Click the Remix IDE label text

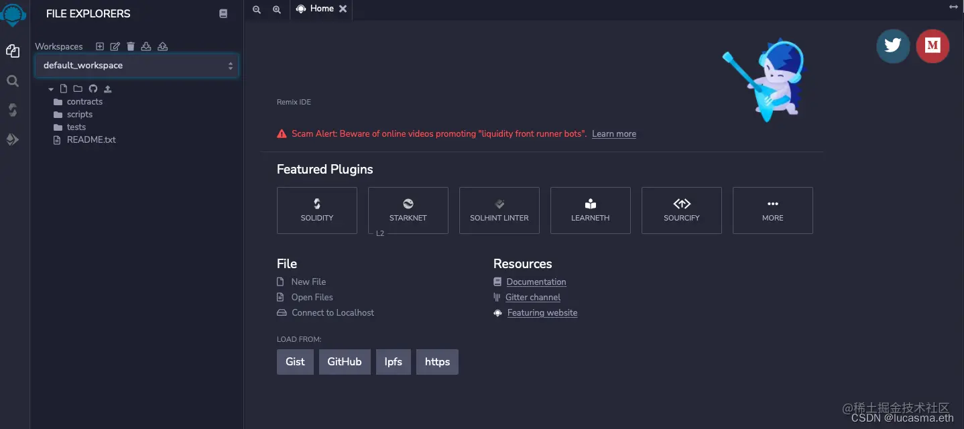click(294, 103)
